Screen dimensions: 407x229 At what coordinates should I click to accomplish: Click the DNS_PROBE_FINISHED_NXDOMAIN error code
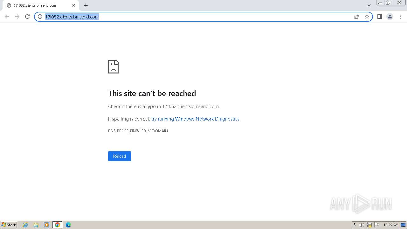coord(138,131)
